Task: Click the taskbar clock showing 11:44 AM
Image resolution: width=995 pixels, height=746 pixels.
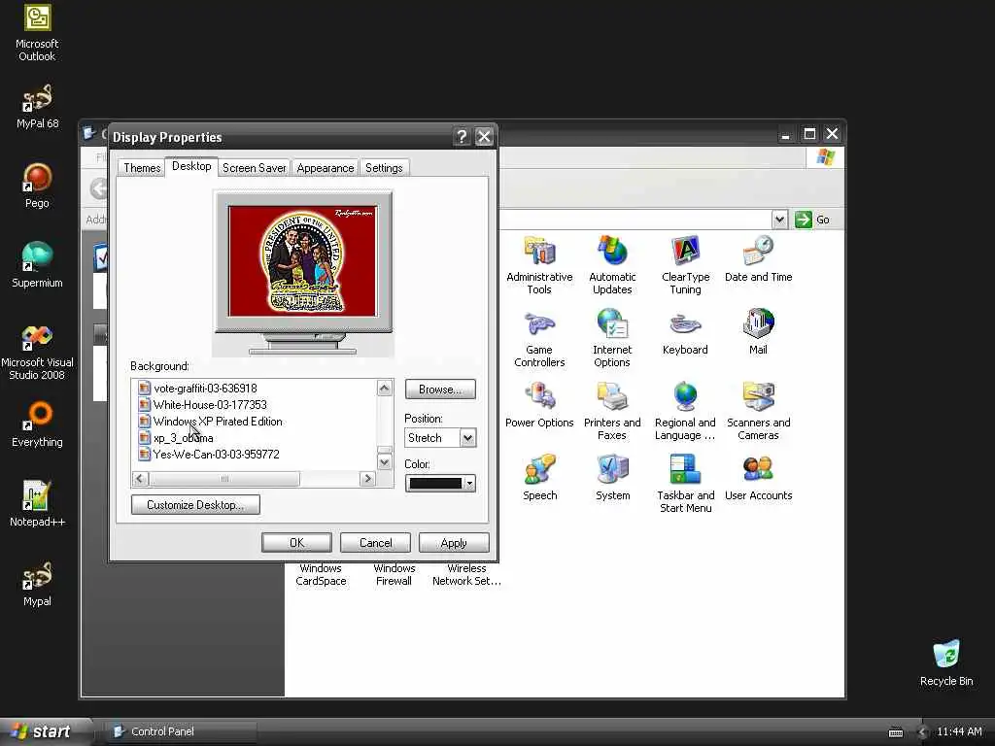Action: click(x=959, y=732)
